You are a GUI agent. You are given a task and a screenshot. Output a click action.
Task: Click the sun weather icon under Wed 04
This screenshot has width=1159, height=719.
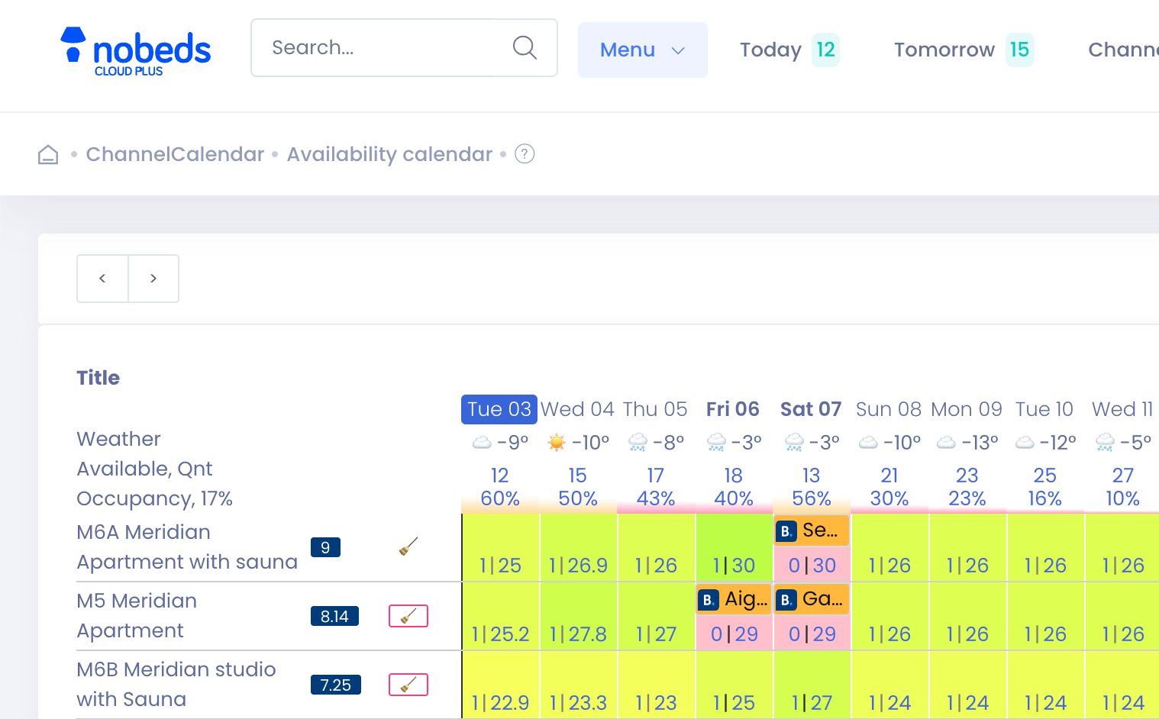pos(557,441)
